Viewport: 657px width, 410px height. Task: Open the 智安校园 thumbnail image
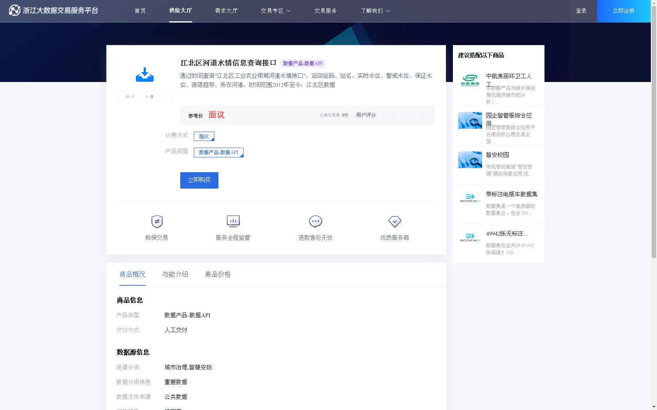point(470,159)
